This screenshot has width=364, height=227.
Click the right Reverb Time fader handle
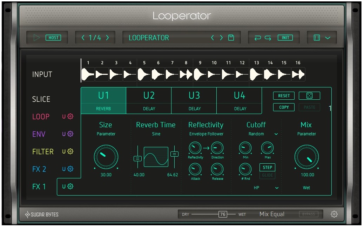(174, 154)
